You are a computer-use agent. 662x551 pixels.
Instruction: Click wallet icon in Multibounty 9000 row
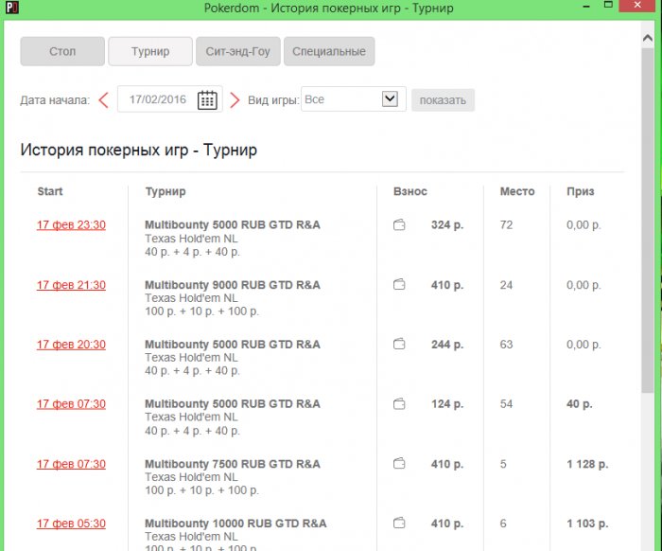[x=399, y=285]
